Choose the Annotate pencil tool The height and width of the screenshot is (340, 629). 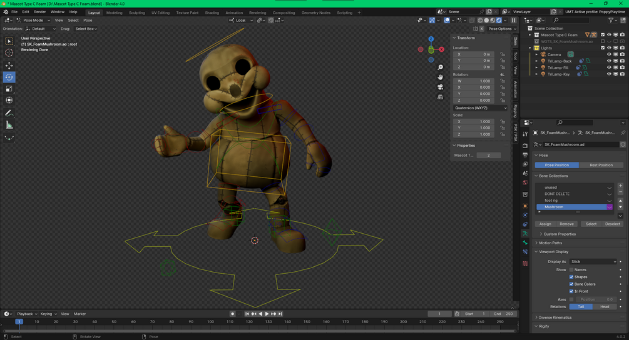(9, 113)
